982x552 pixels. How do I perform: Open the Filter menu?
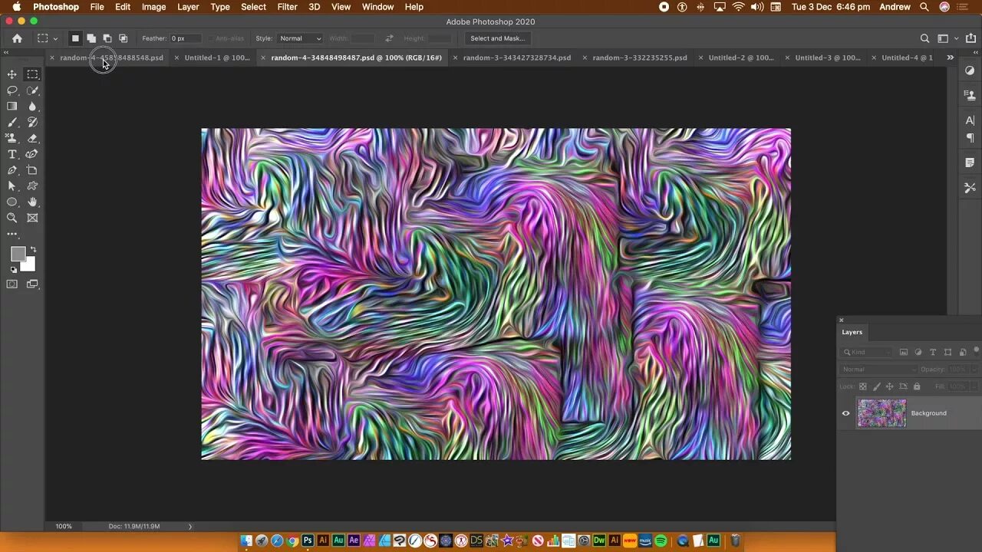click(287, 7)
